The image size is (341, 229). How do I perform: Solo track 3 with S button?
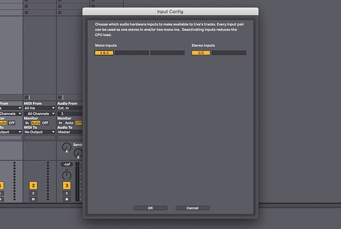(67, 193)
